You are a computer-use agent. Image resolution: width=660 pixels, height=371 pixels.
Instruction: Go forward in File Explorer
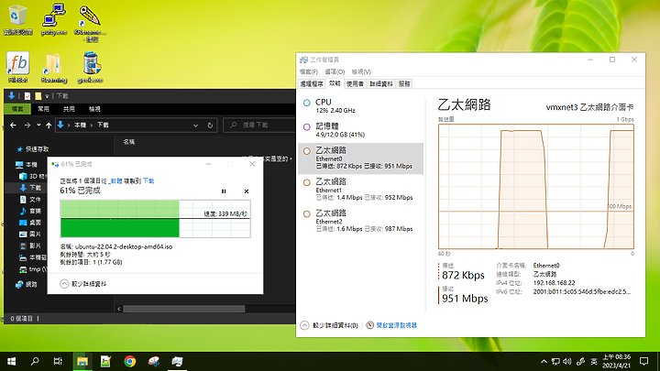pos(27,125)
